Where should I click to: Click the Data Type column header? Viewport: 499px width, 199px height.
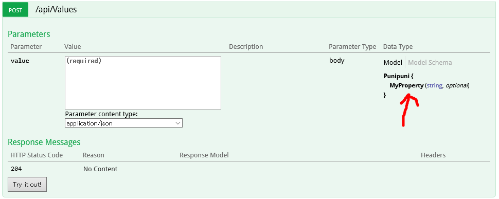pos(398,46)
